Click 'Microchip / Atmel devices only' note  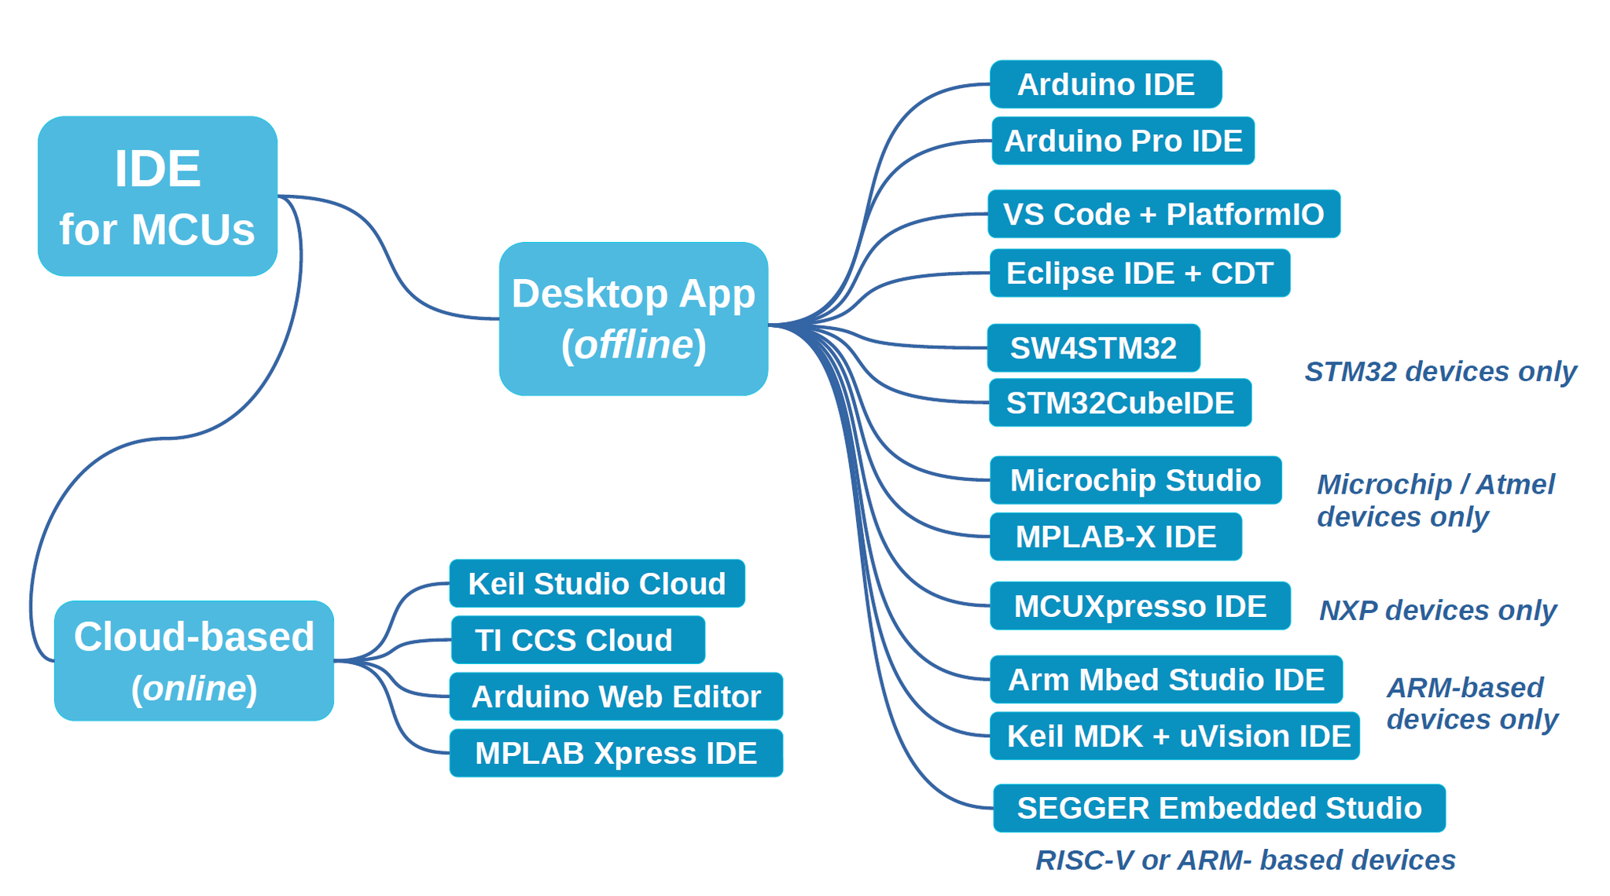(x=1435, y=500)
